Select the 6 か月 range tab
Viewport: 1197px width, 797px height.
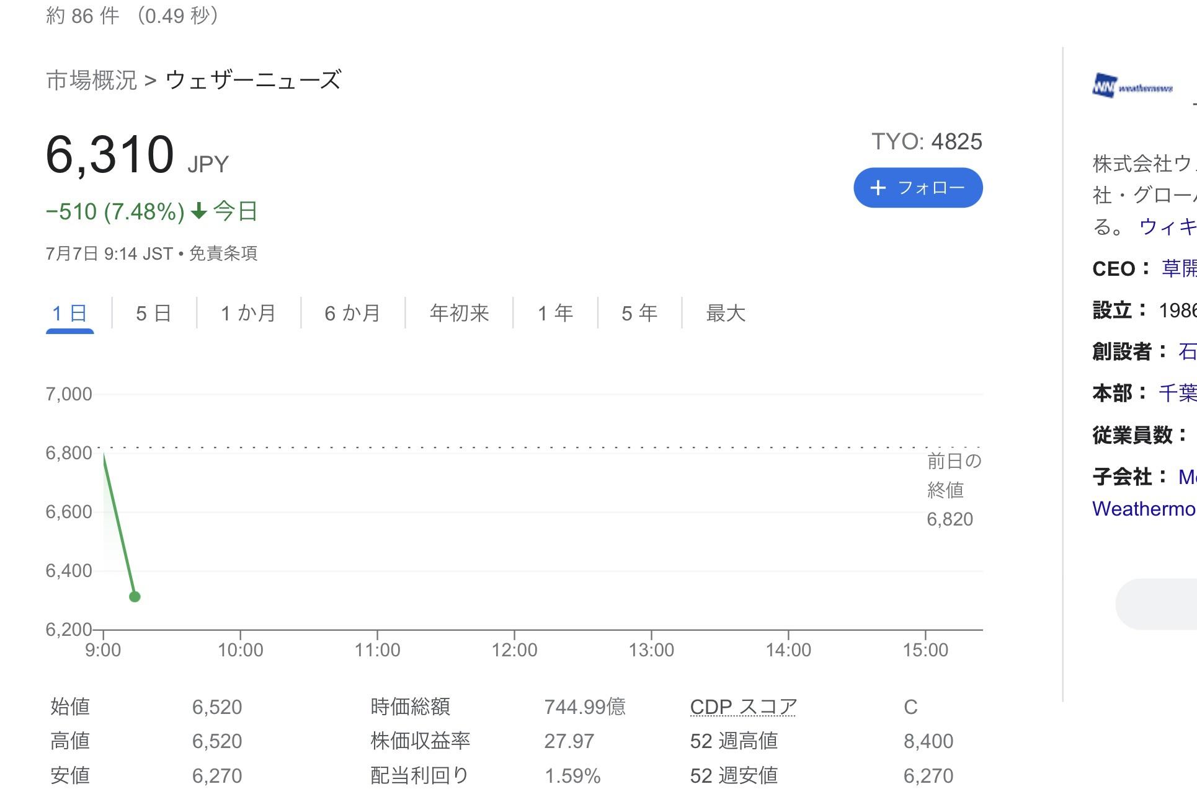[352, 313]
